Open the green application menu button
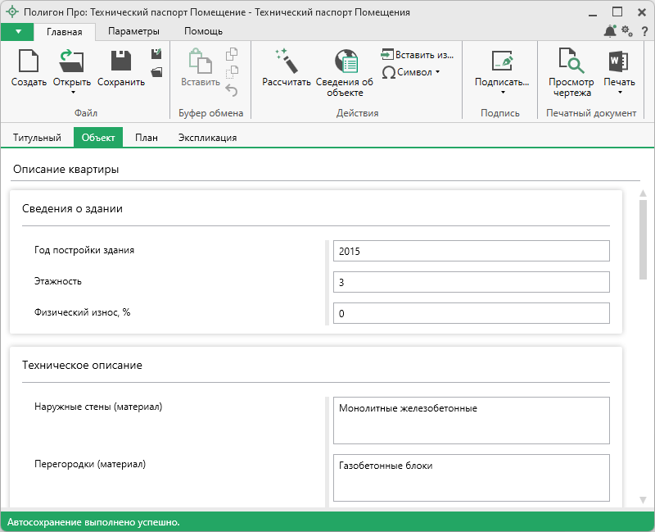Viewport: 655px width, 532px height. pos(17,31)
